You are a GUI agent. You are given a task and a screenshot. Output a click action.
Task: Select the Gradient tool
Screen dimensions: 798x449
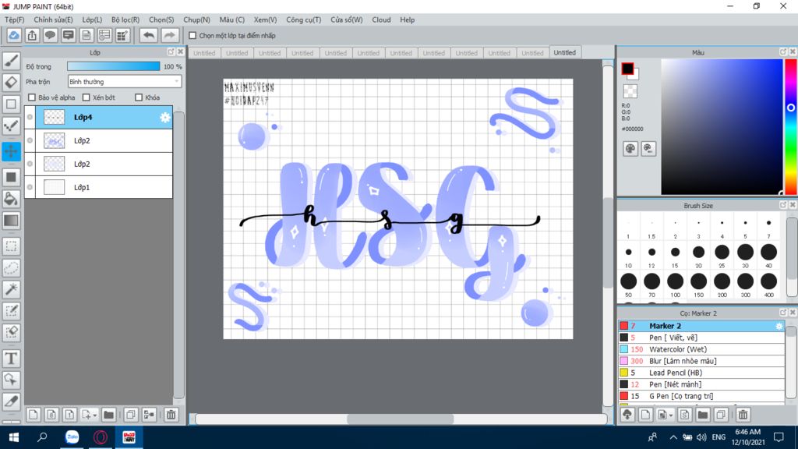pos(11,221)
